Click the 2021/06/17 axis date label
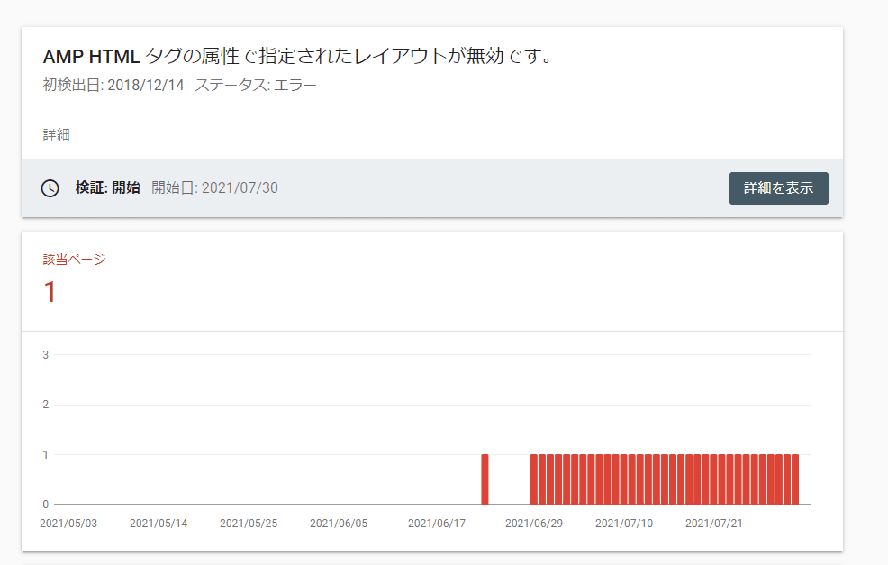 point(437,524)
